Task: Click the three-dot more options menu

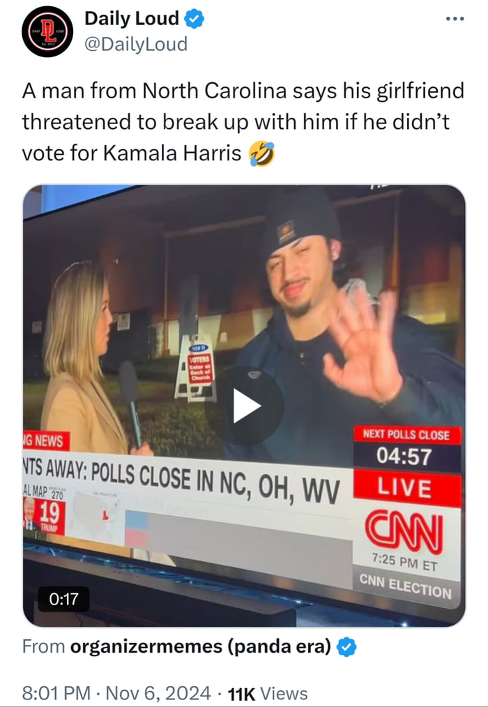Action: [x=455, y=19]
